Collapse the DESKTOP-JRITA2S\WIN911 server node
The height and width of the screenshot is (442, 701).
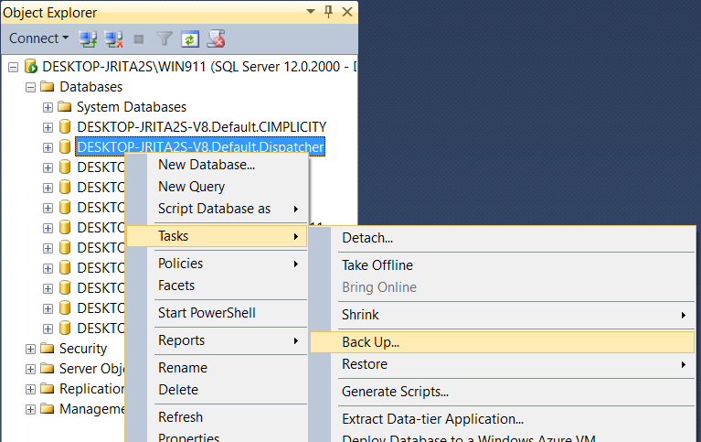(14, 67)
